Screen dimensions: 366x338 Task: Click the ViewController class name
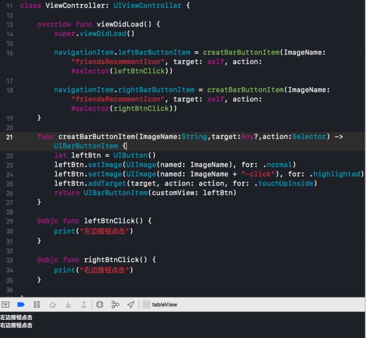pyautogui.click(x=75, y=6)
